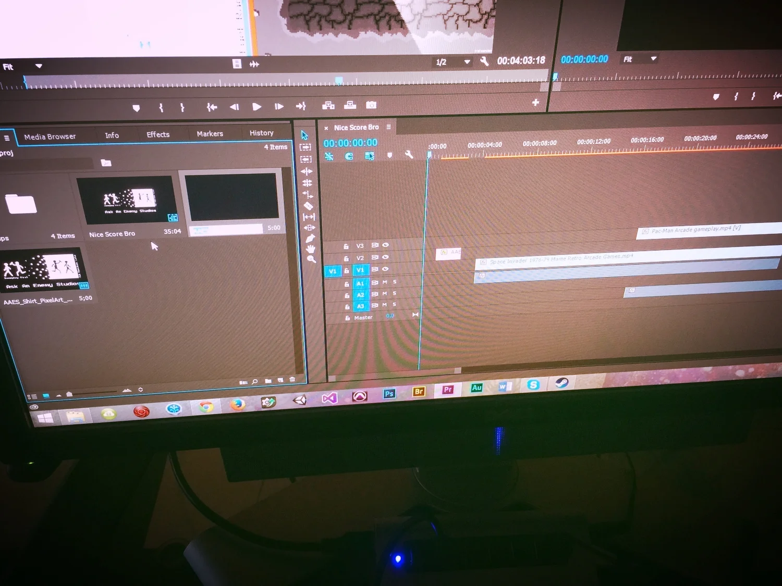Switch to the Info tab
782x586 pixels.
(x=112, y=135)
